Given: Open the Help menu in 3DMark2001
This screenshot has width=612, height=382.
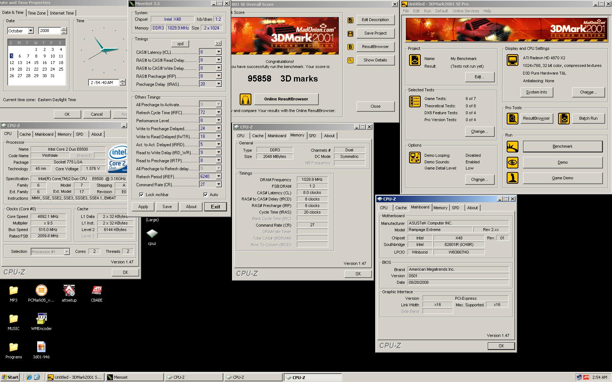Looking at the screenshot, I should pos(487,11).
